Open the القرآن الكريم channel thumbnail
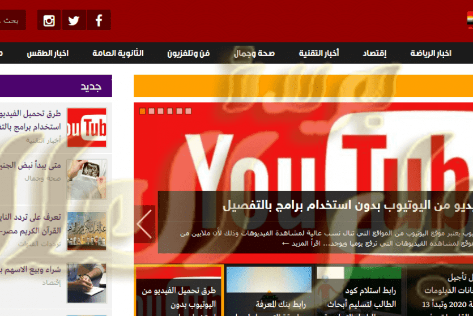The image size is (473, 316). click(87, 231)
